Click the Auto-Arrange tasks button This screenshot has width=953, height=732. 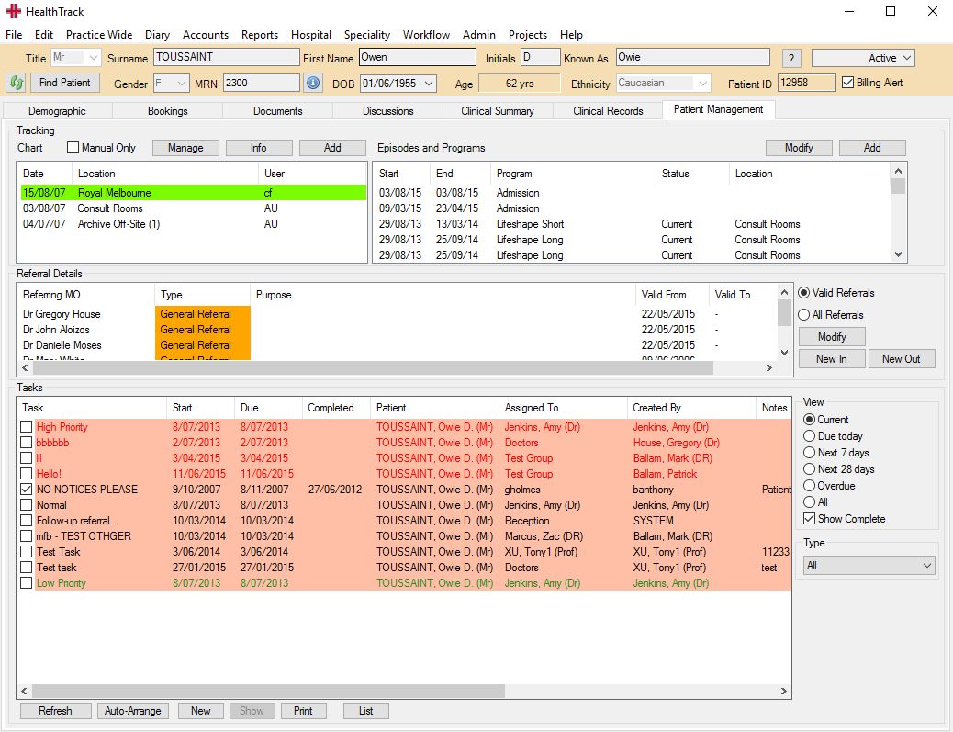132,711
